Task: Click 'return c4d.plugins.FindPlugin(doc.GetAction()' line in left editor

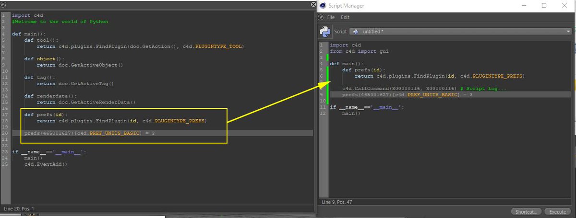Action: [x=141, y=46]
